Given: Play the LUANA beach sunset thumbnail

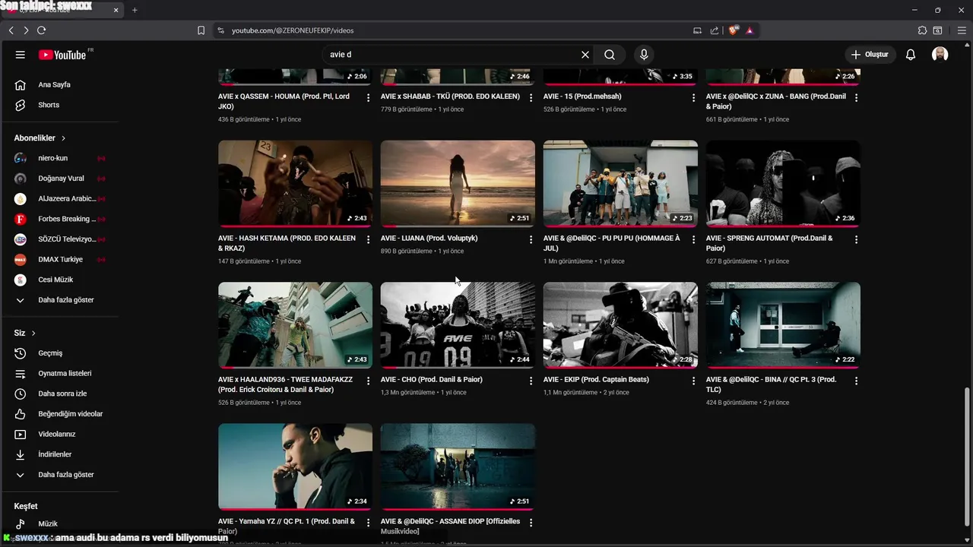Looking at the screenshot, I should tap(458, 183).
